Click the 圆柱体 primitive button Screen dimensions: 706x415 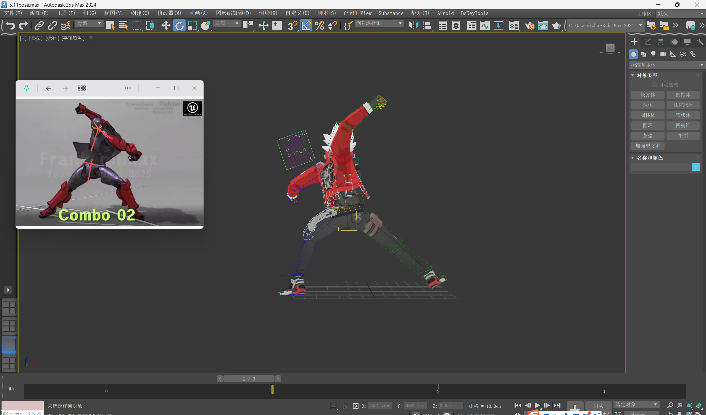[x=648, y=115]
